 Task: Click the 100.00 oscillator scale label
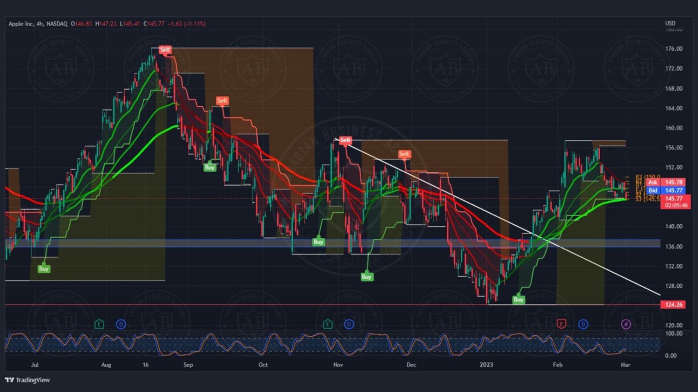(x=674, y=333)
